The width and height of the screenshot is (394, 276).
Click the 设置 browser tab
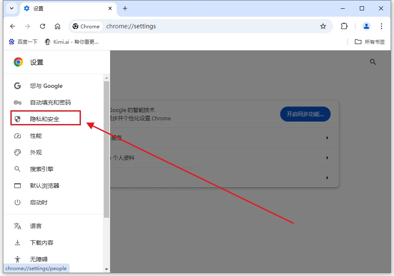click(x=68, y=8)
